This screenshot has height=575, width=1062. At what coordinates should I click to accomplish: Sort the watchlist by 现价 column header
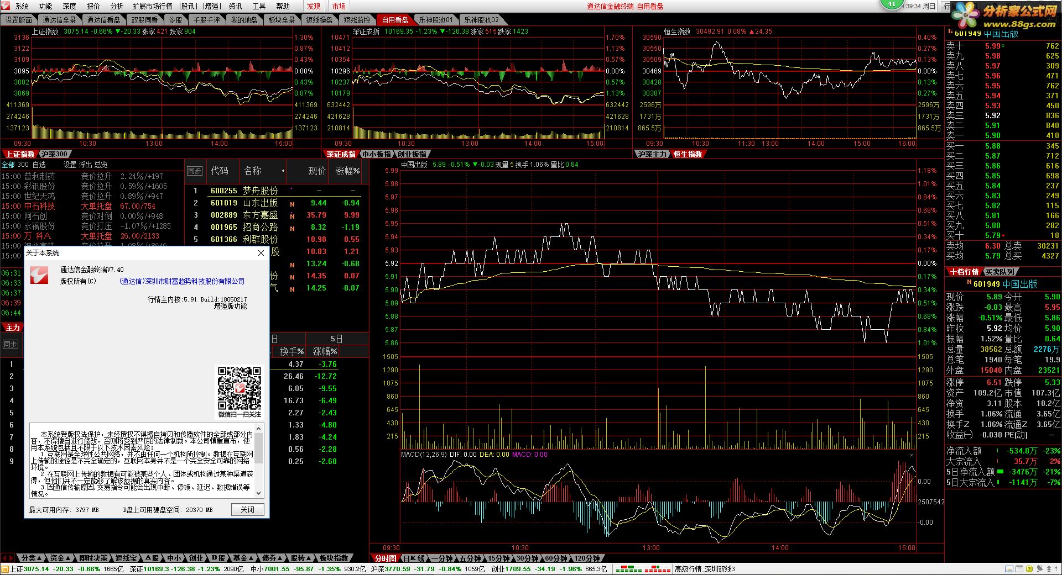click(x=317, y=171)
